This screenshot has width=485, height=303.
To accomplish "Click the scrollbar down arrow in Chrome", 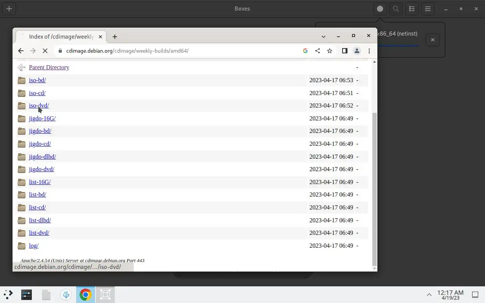I will pos(375,269).
